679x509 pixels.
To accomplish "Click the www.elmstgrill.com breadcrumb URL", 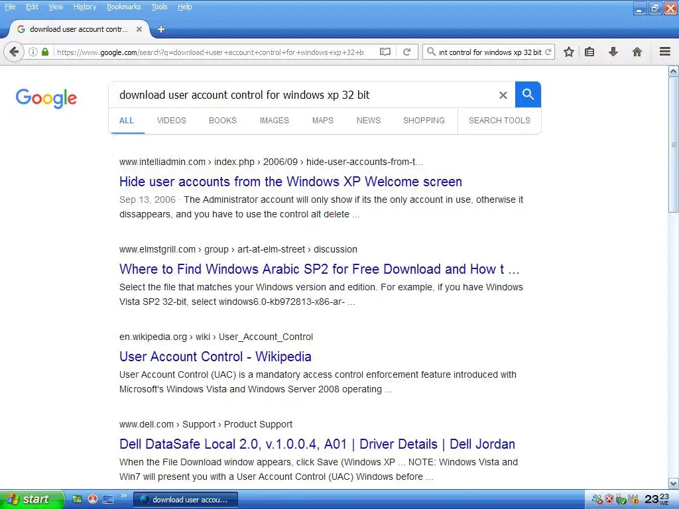I will click(238, 249).
